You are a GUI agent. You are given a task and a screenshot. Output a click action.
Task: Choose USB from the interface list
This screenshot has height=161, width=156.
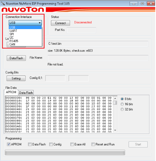click(x=25, y=27)
